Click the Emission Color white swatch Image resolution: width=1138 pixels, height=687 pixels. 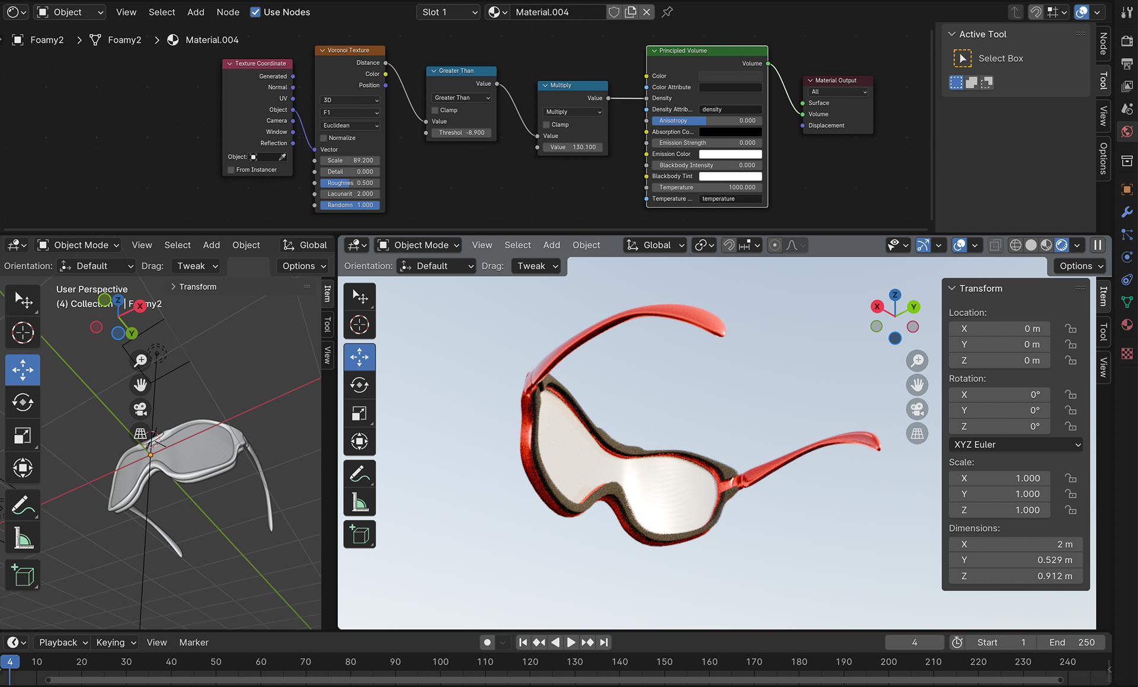(x=730, y=154)
